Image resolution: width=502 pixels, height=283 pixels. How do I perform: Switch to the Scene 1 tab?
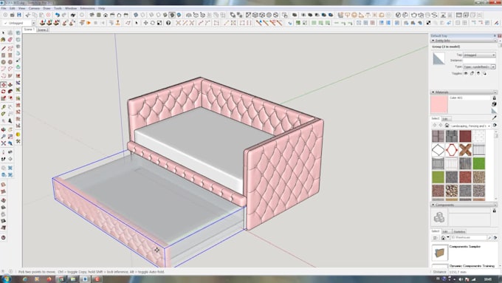[29, 30]
